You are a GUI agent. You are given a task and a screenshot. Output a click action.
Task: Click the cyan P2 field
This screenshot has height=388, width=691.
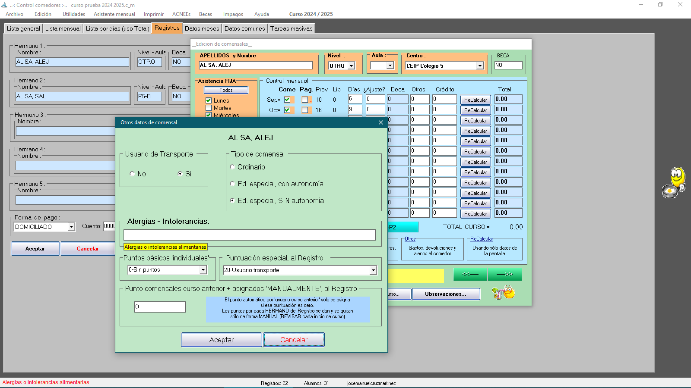[403, 227]
